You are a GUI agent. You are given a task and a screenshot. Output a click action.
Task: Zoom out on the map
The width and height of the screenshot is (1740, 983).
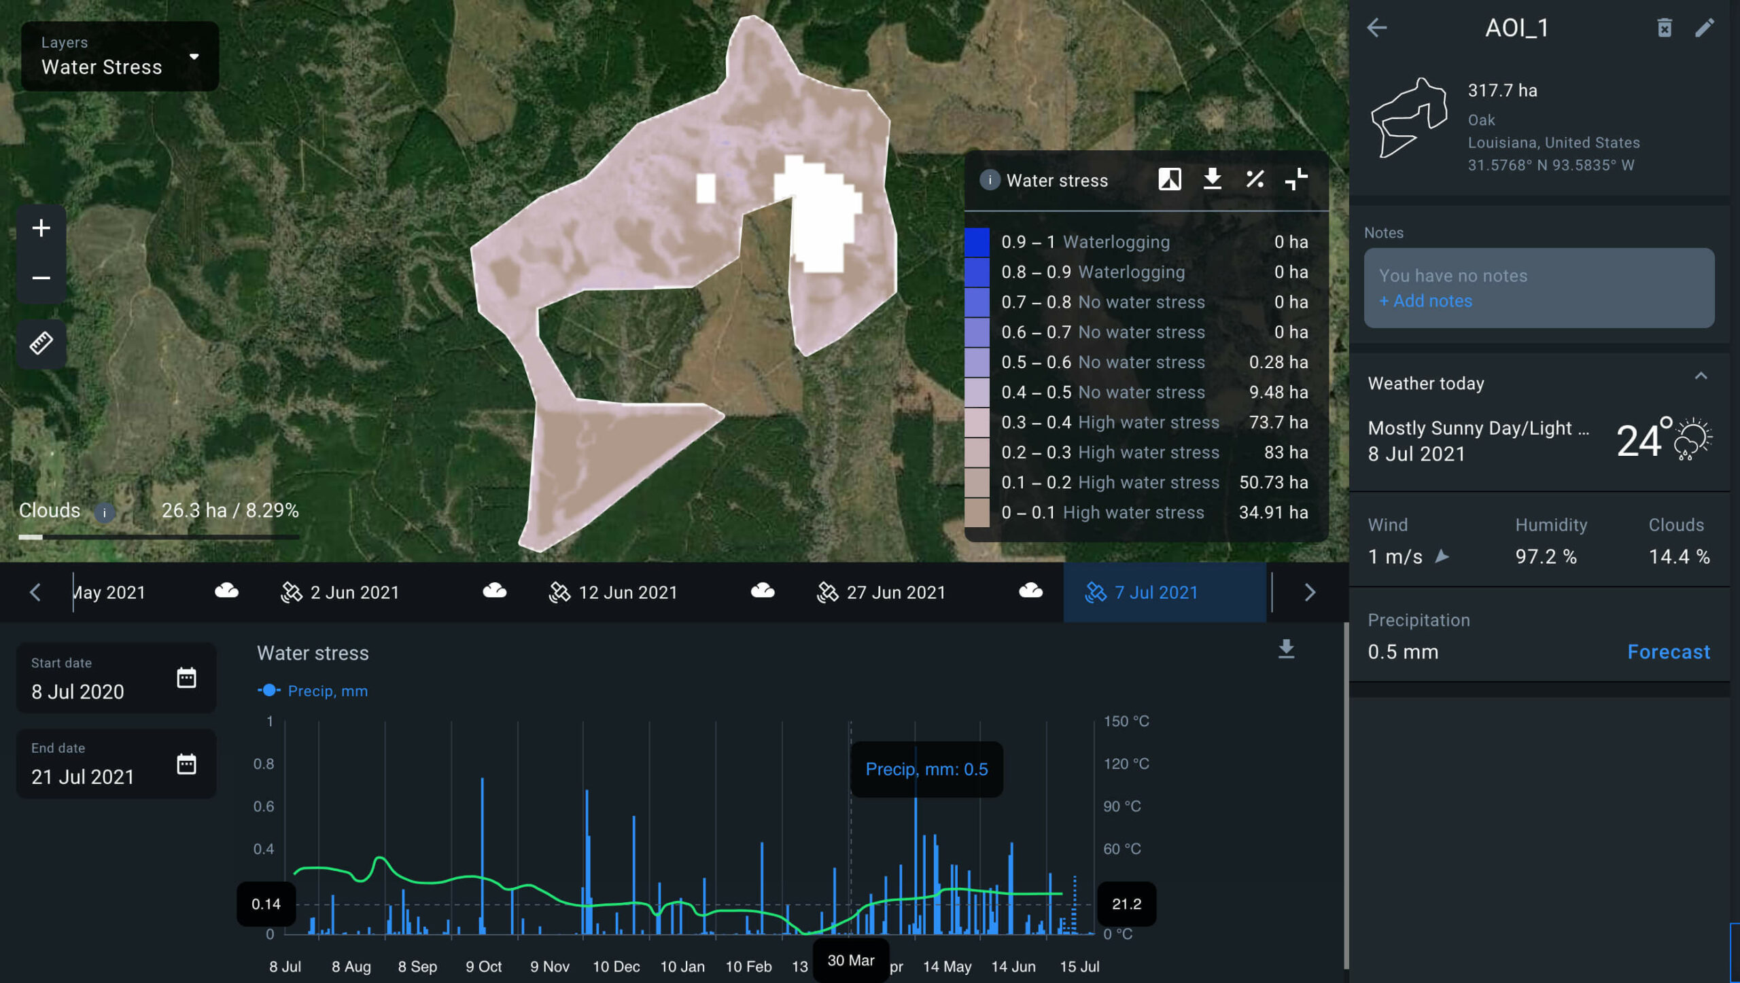tap(41, 278)
